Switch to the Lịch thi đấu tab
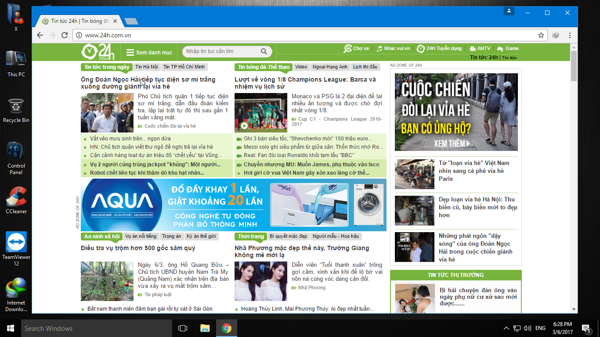Viewport: 600px width, 337px height. pos(365,67)
